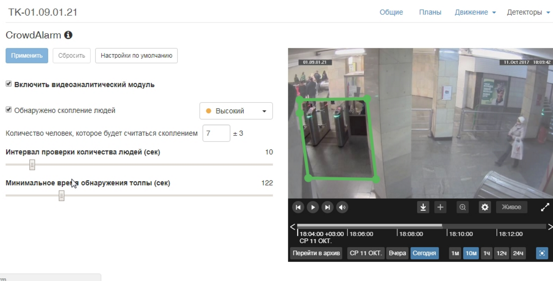Click the TK-01.09.01.21 camera title
The image size is (553, 281).
43,12
